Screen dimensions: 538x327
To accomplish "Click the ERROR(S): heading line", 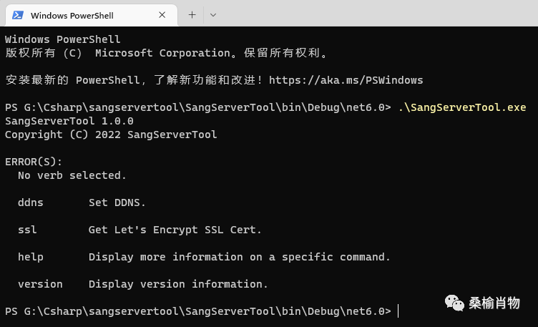I will [34, 162].
